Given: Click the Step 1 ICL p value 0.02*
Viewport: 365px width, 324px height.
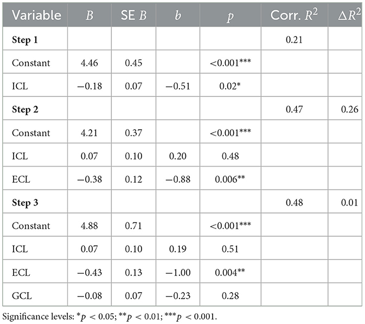Looking at the screenshot, I should (x=230, y=86).
